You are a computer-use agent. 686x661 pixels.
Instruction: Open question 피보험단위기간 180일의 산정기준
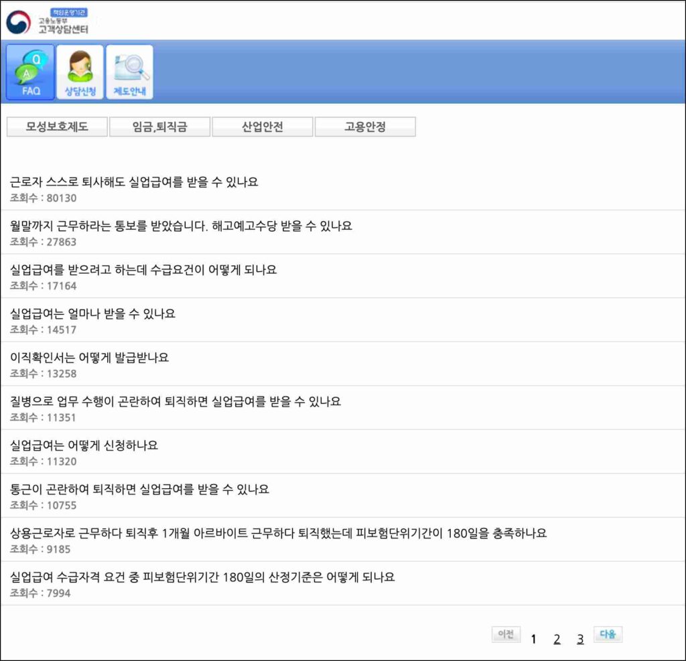click(202, 577)
